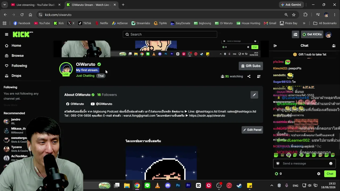The height and width of the screenshot is (191, 340).
Task: Open CapCut from the taskbar
Action: coord(198,185)
